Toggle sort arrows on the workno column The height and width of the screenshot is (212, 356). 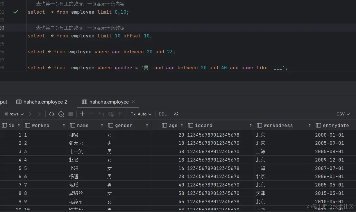click(64, 125)
